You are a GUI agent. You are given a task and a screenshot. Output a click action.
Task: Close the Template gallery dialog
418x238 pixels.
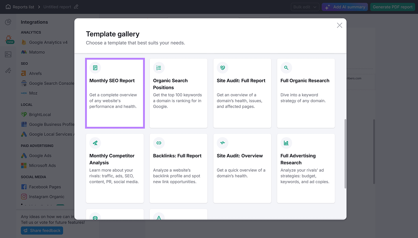point(339,25)
